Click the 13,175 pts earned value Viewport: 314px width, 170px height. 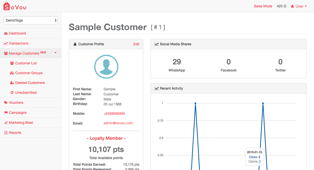[x=131, y=164]
